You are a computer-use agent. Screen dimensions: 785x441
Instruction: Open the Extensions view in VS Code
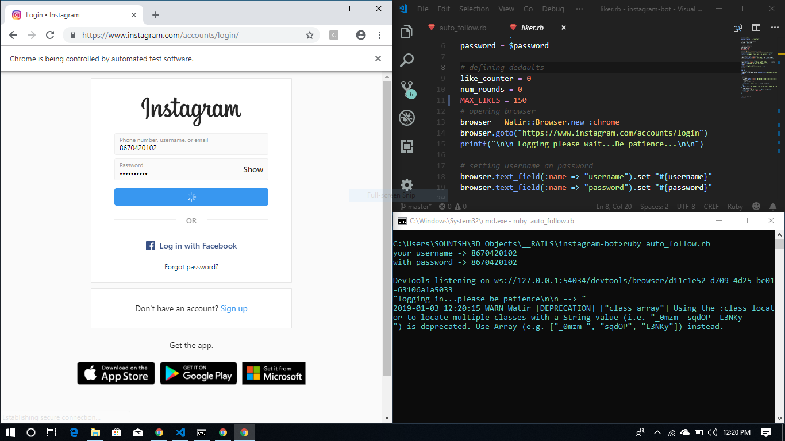[x=407, y=146]
